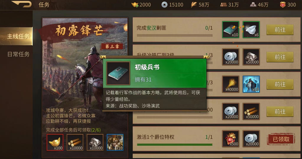The width and height of the screenshot is (302, 159).
Task: Tap the back arrow icon
Action: 21,4
